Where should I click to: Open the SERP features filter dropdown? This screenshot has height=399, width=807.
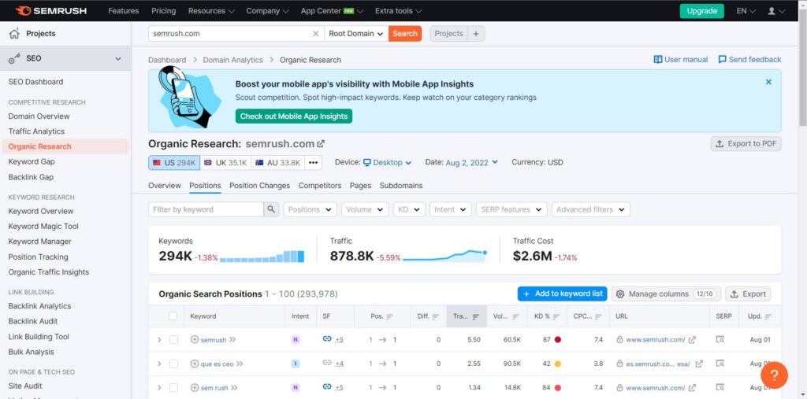click(x=511, y=209)
